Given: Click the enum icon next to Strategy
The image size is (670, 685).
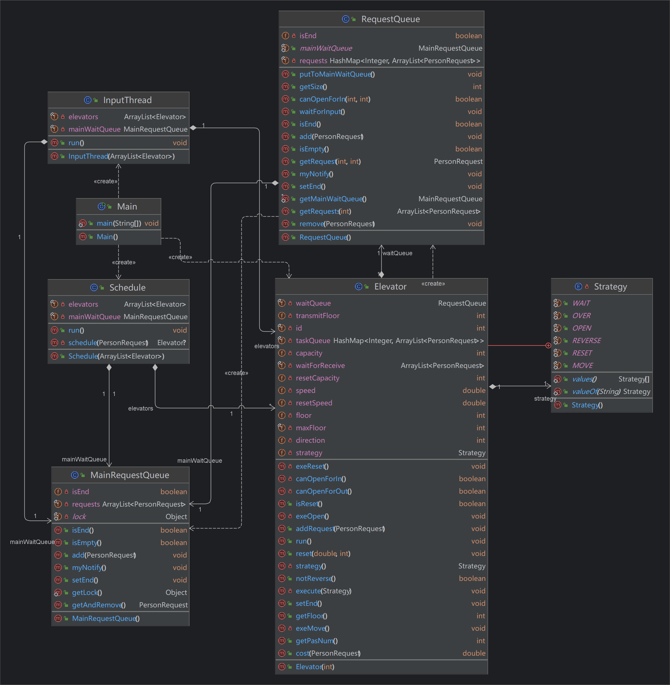Looking at the screenshot, I should 578,286.
